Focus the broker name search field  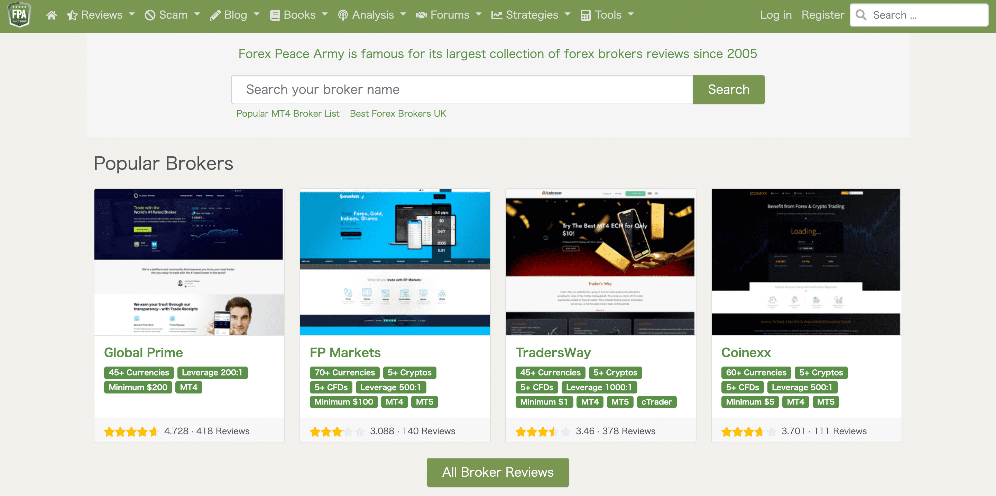click(x=462, y=89)
